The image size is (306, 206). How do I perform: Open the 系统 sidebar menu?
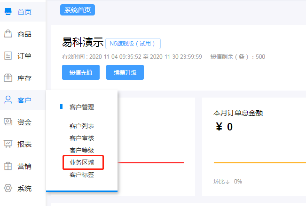(23, 188)
